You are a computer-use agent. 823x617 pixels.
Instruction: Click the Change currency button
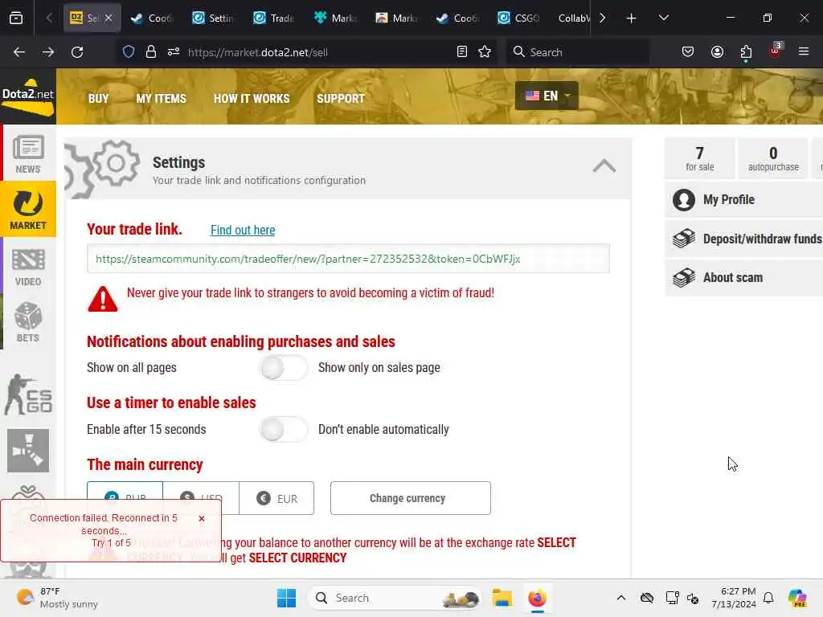(411, 498)
